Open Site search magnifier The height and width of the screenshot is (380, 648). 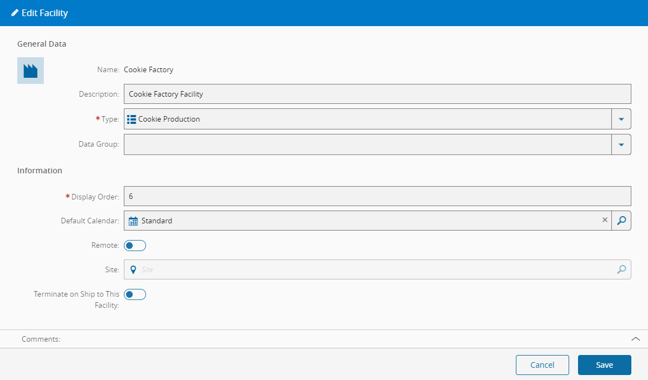click(621, 269)
